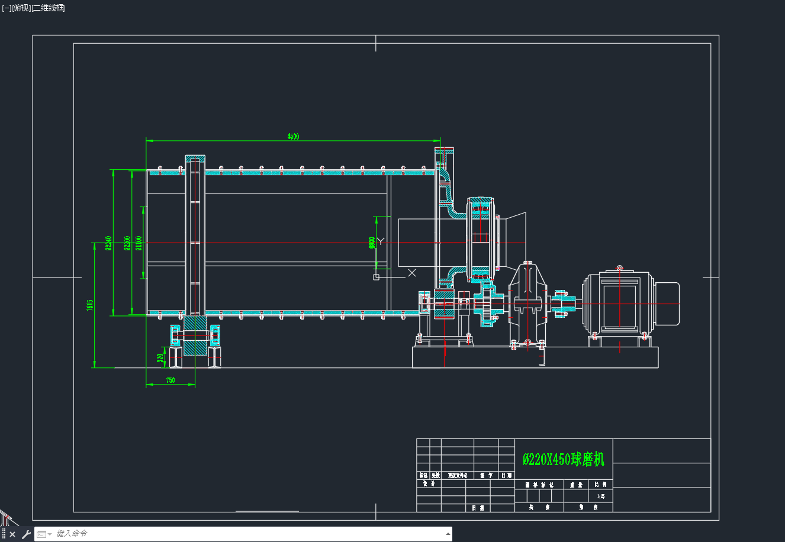Click the 键入命令 command input field
The height and width of the screenshot is (542, 785).
[x=249, y=534]
